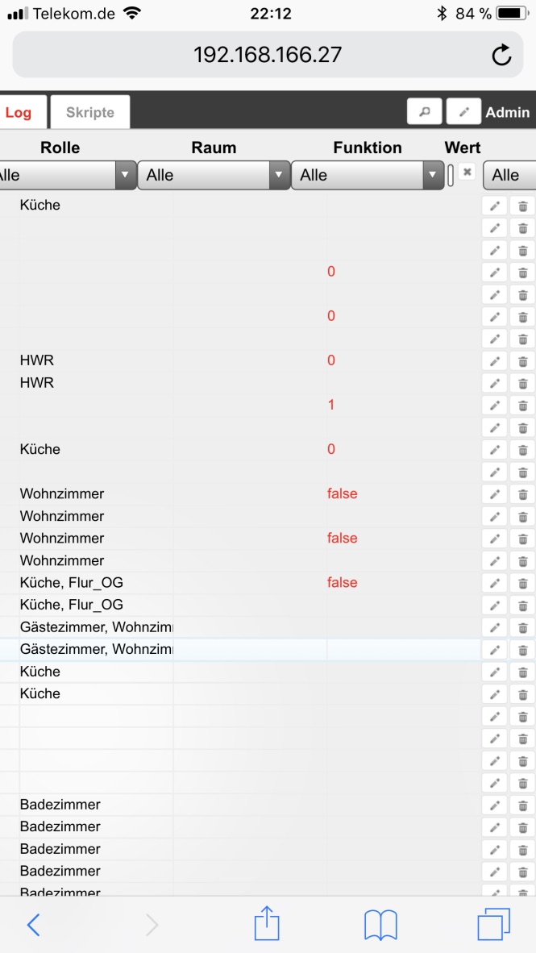Go back with Safari back arrow
536x953 pixels.
pos(33,925)
